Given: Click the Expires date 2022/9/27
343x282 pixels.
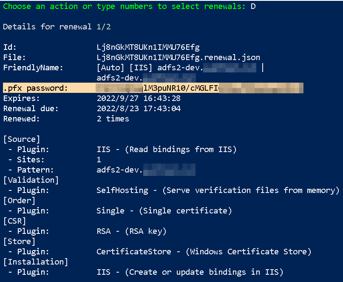Looking at the screenshot, I should click(x=117, y=98).
